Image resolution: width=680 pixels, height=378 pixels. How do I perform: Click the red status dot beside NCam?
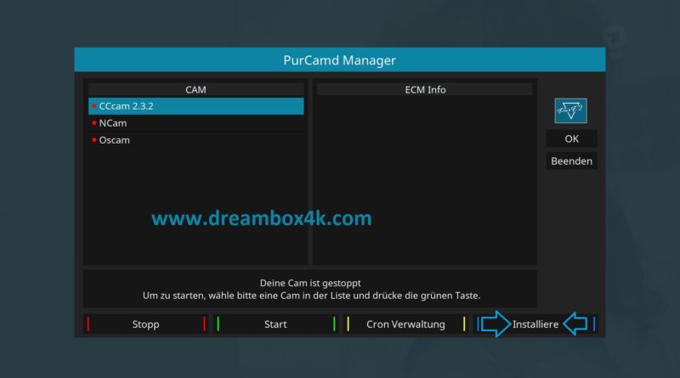(x=94, y=123)
